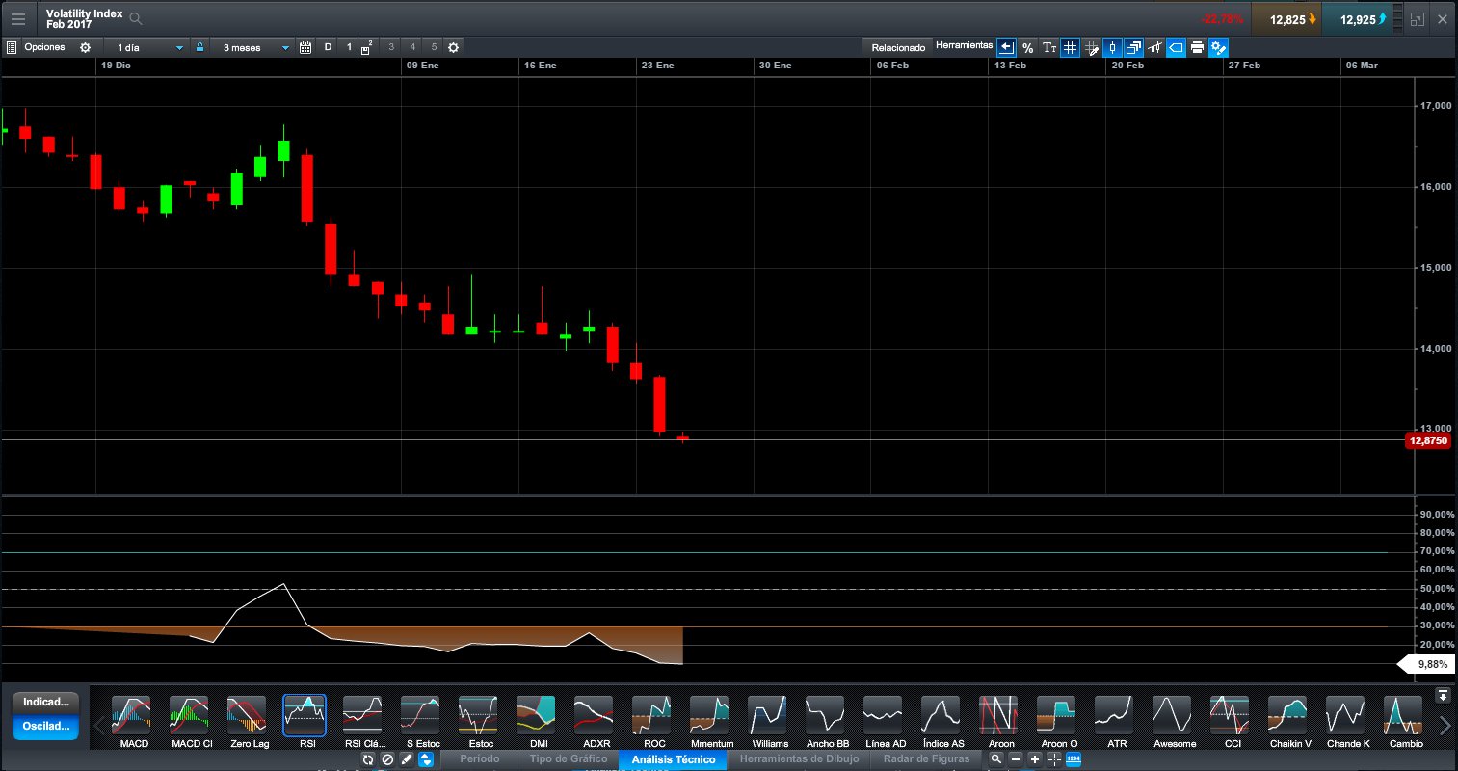This screenshot has width=1458, height=771.
Task: Switch to the Período tab
Action: tap(479, 759)
